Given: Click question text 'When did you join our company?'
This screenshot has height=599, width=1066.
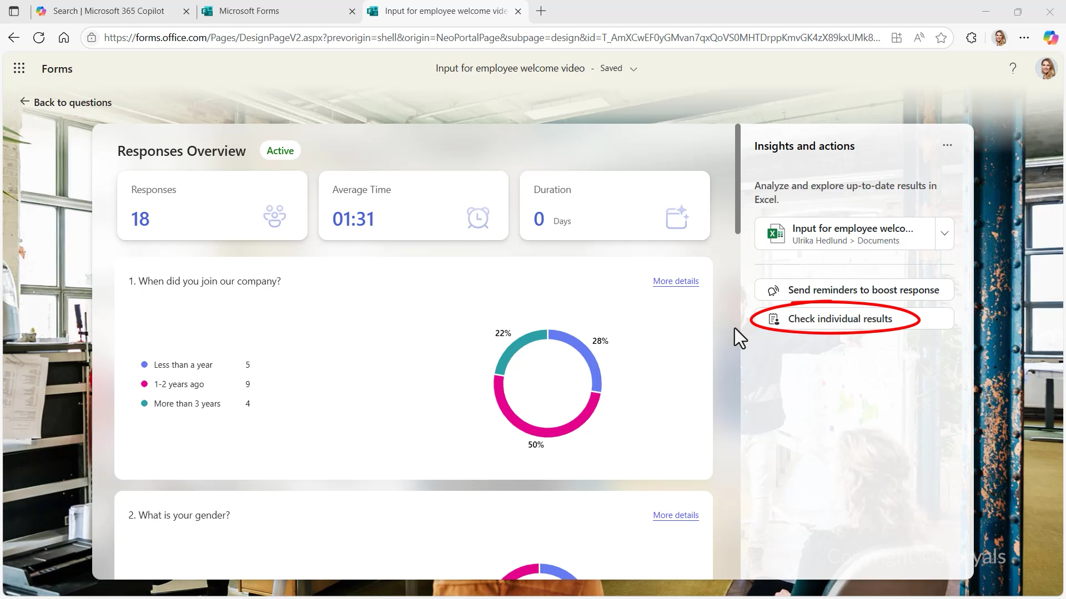Looking at the screenshot, I should [209, 281].
